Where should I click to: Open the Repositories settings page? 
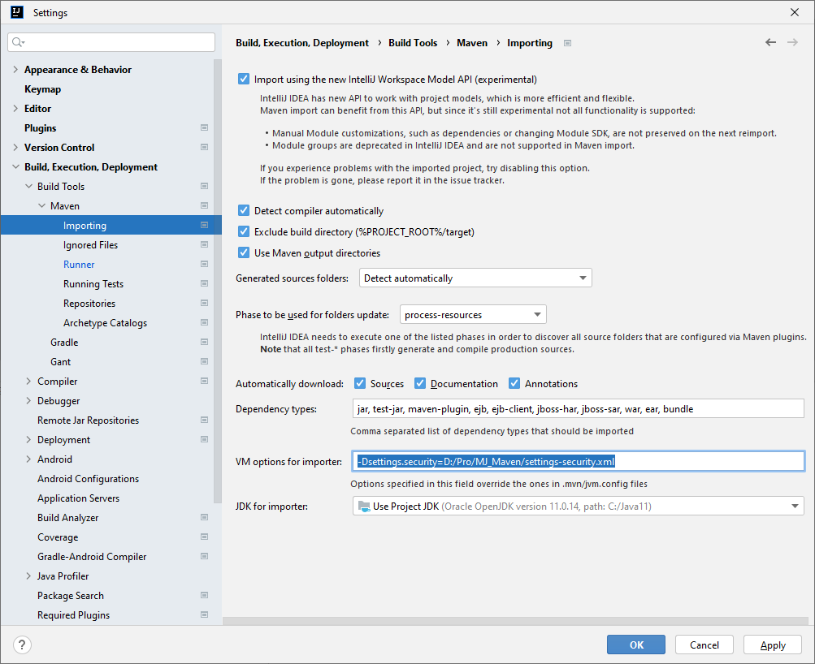tap(89, 304)
